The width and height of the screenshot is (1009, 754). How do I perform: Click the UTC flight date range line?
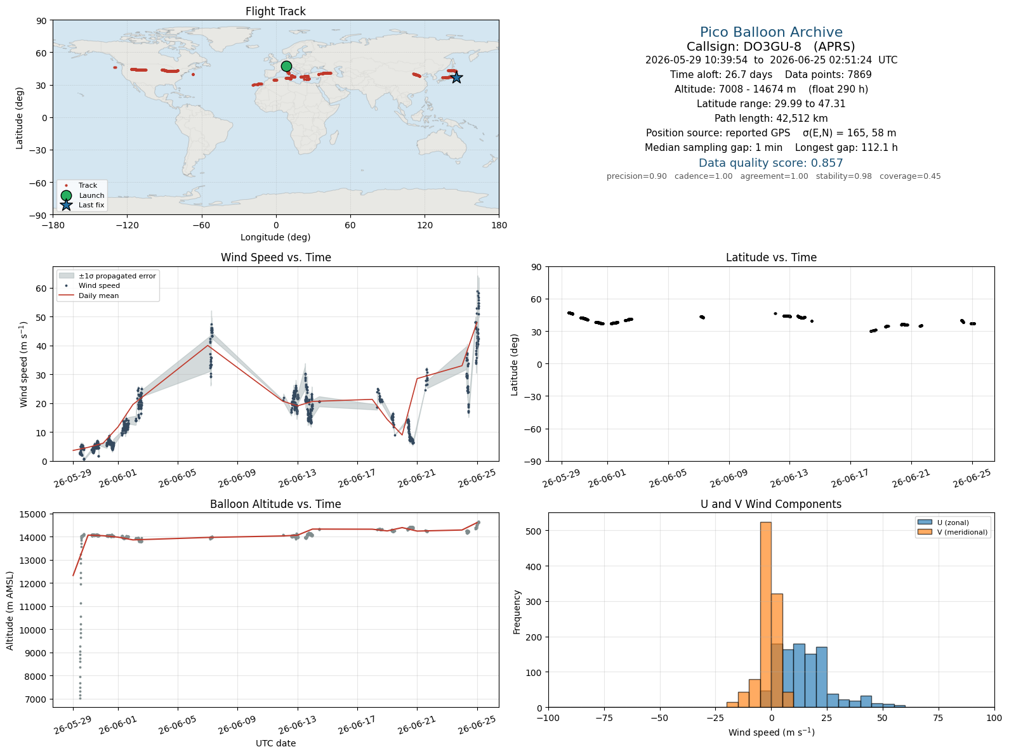pos(771,60)
